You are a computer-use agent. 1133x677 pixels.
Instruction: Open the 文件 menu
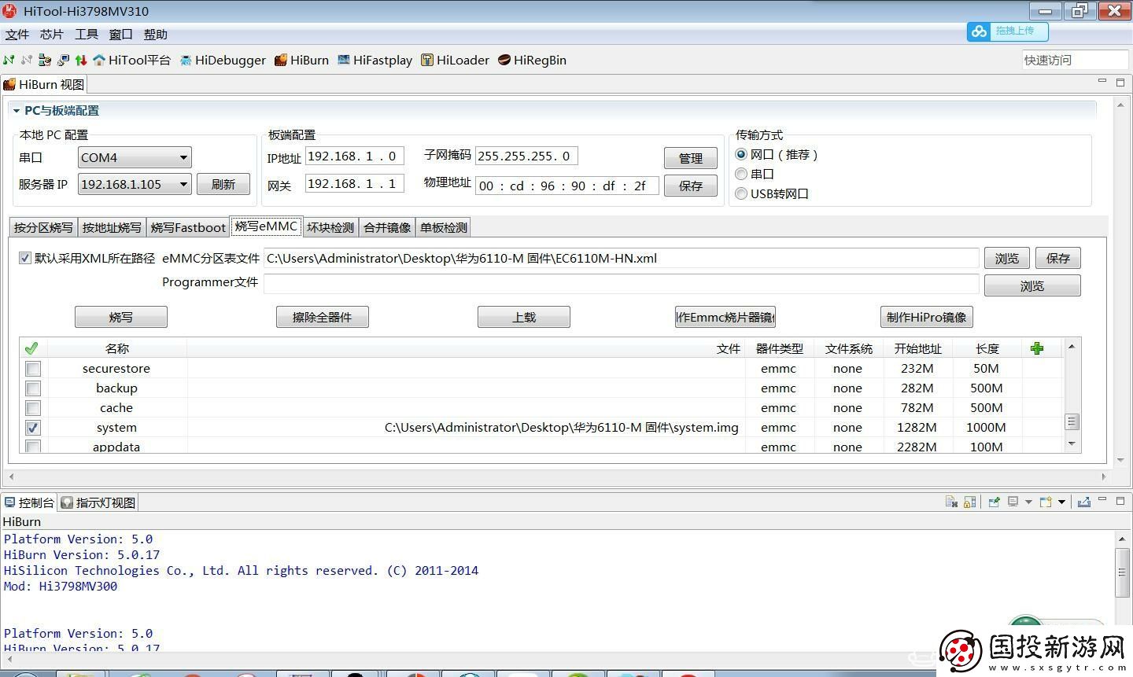pos(17,35)
